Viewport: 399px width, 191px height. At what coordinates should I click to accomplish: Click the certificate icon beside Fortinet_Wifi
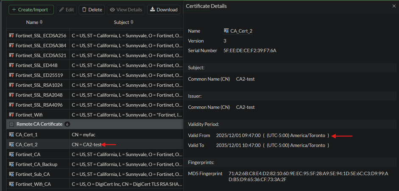(x=11, y=114)
